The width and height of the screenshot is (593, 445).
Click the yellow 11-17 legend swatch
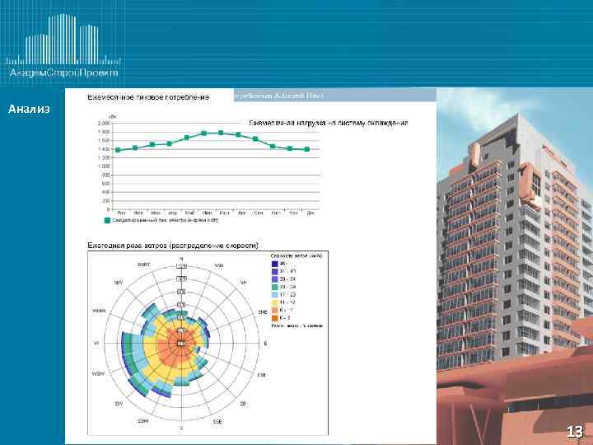tap(275, 302)
